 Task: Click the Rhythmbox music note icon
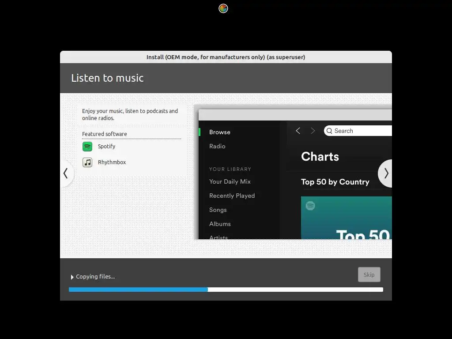(x=87, y=162)
